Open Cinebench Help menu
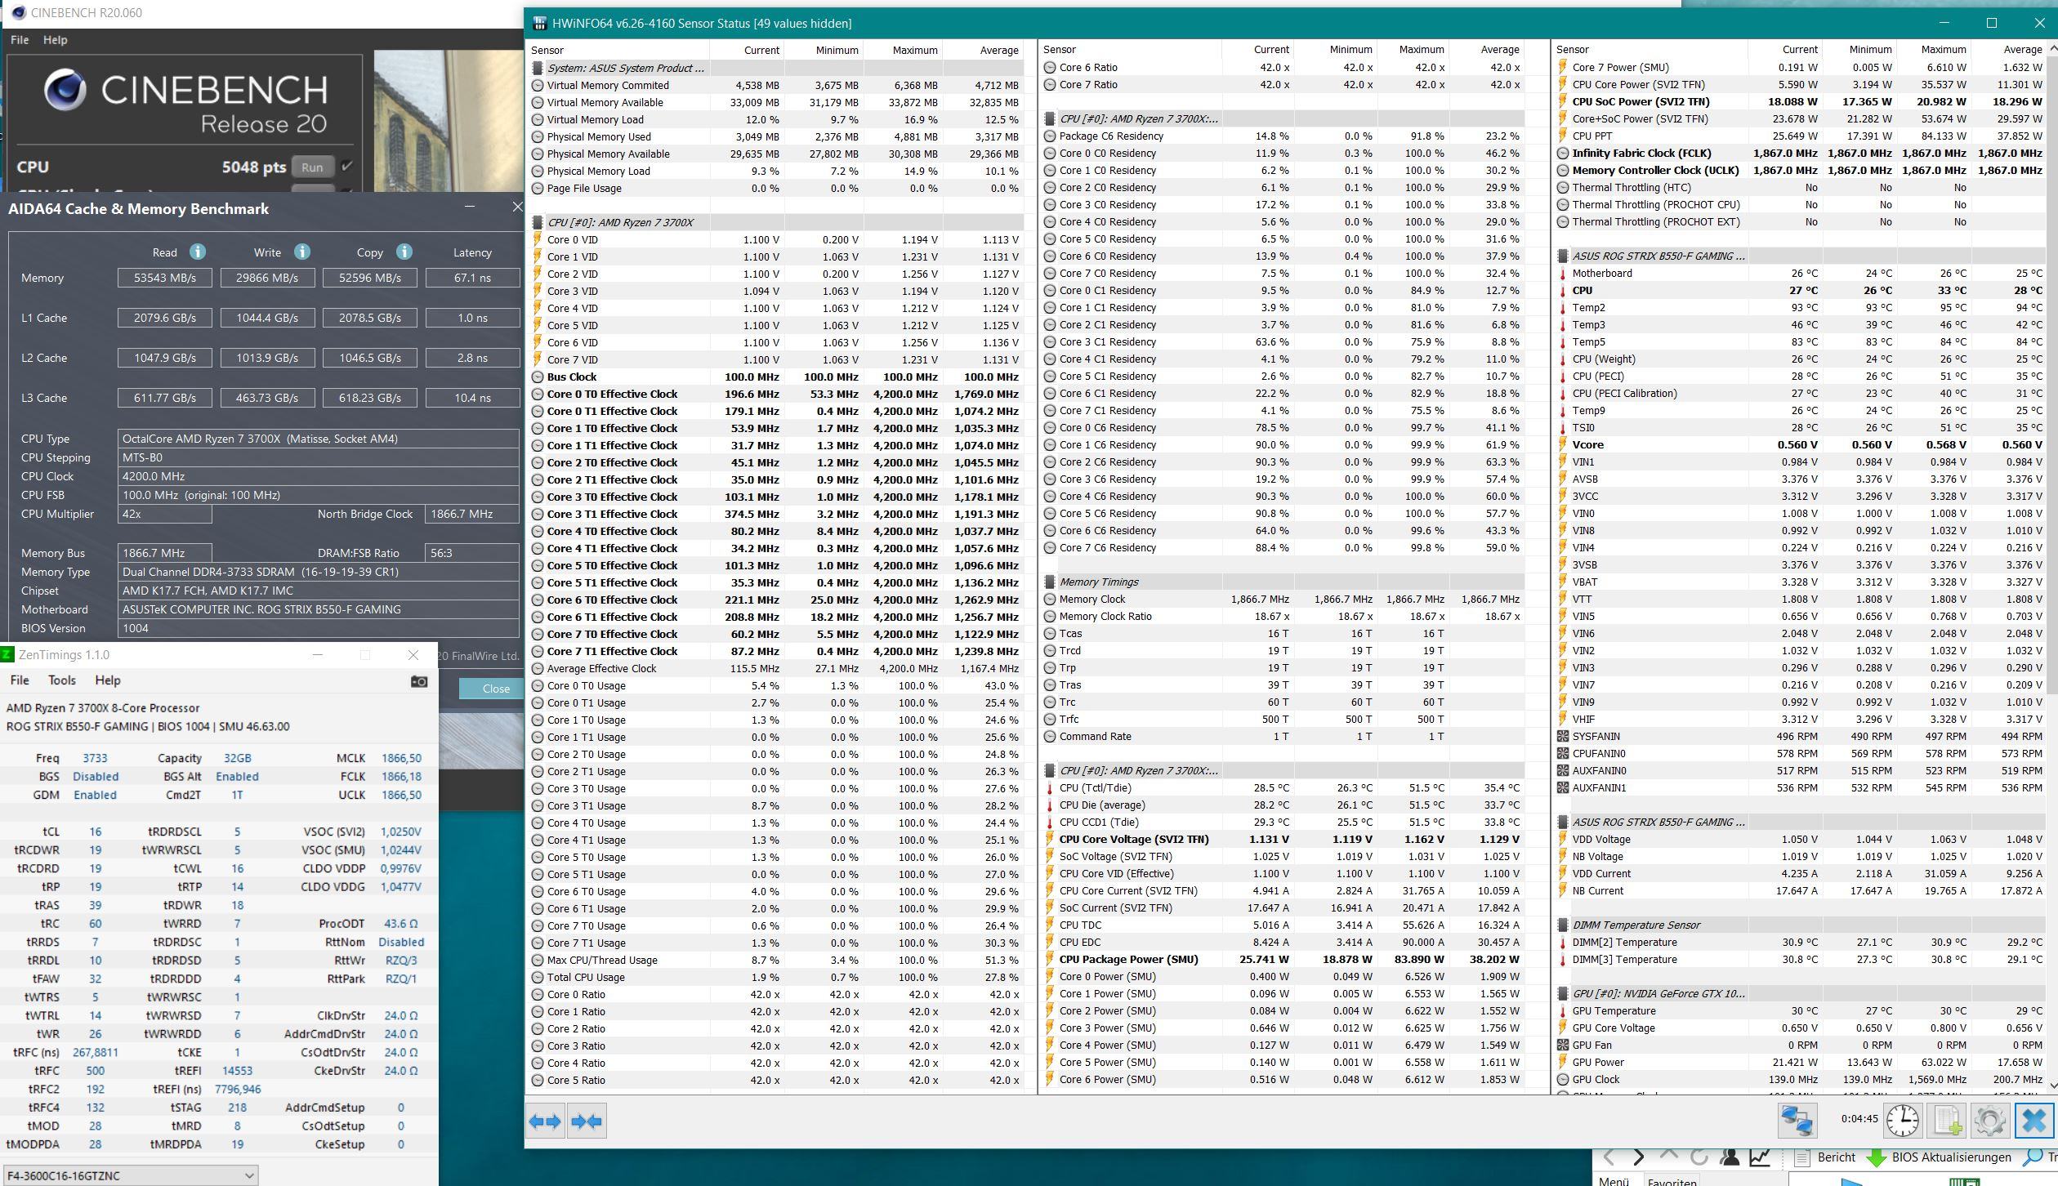The image size is (2058, 1186). coord(55,39)
